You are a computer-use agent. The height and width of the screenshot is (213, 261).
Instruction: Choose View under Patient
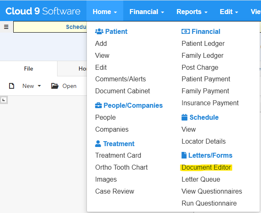pyautogui.click(x=102, y=55)
